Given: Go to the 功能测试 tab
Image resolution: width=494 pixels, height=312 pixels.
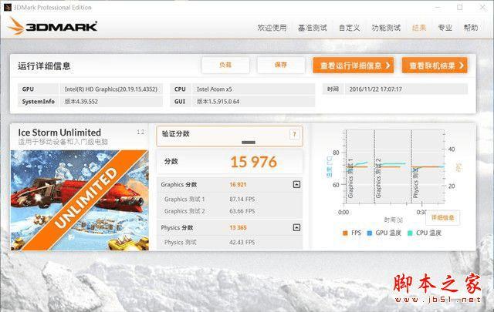Looking at the screenshot, I should [386, 28].
